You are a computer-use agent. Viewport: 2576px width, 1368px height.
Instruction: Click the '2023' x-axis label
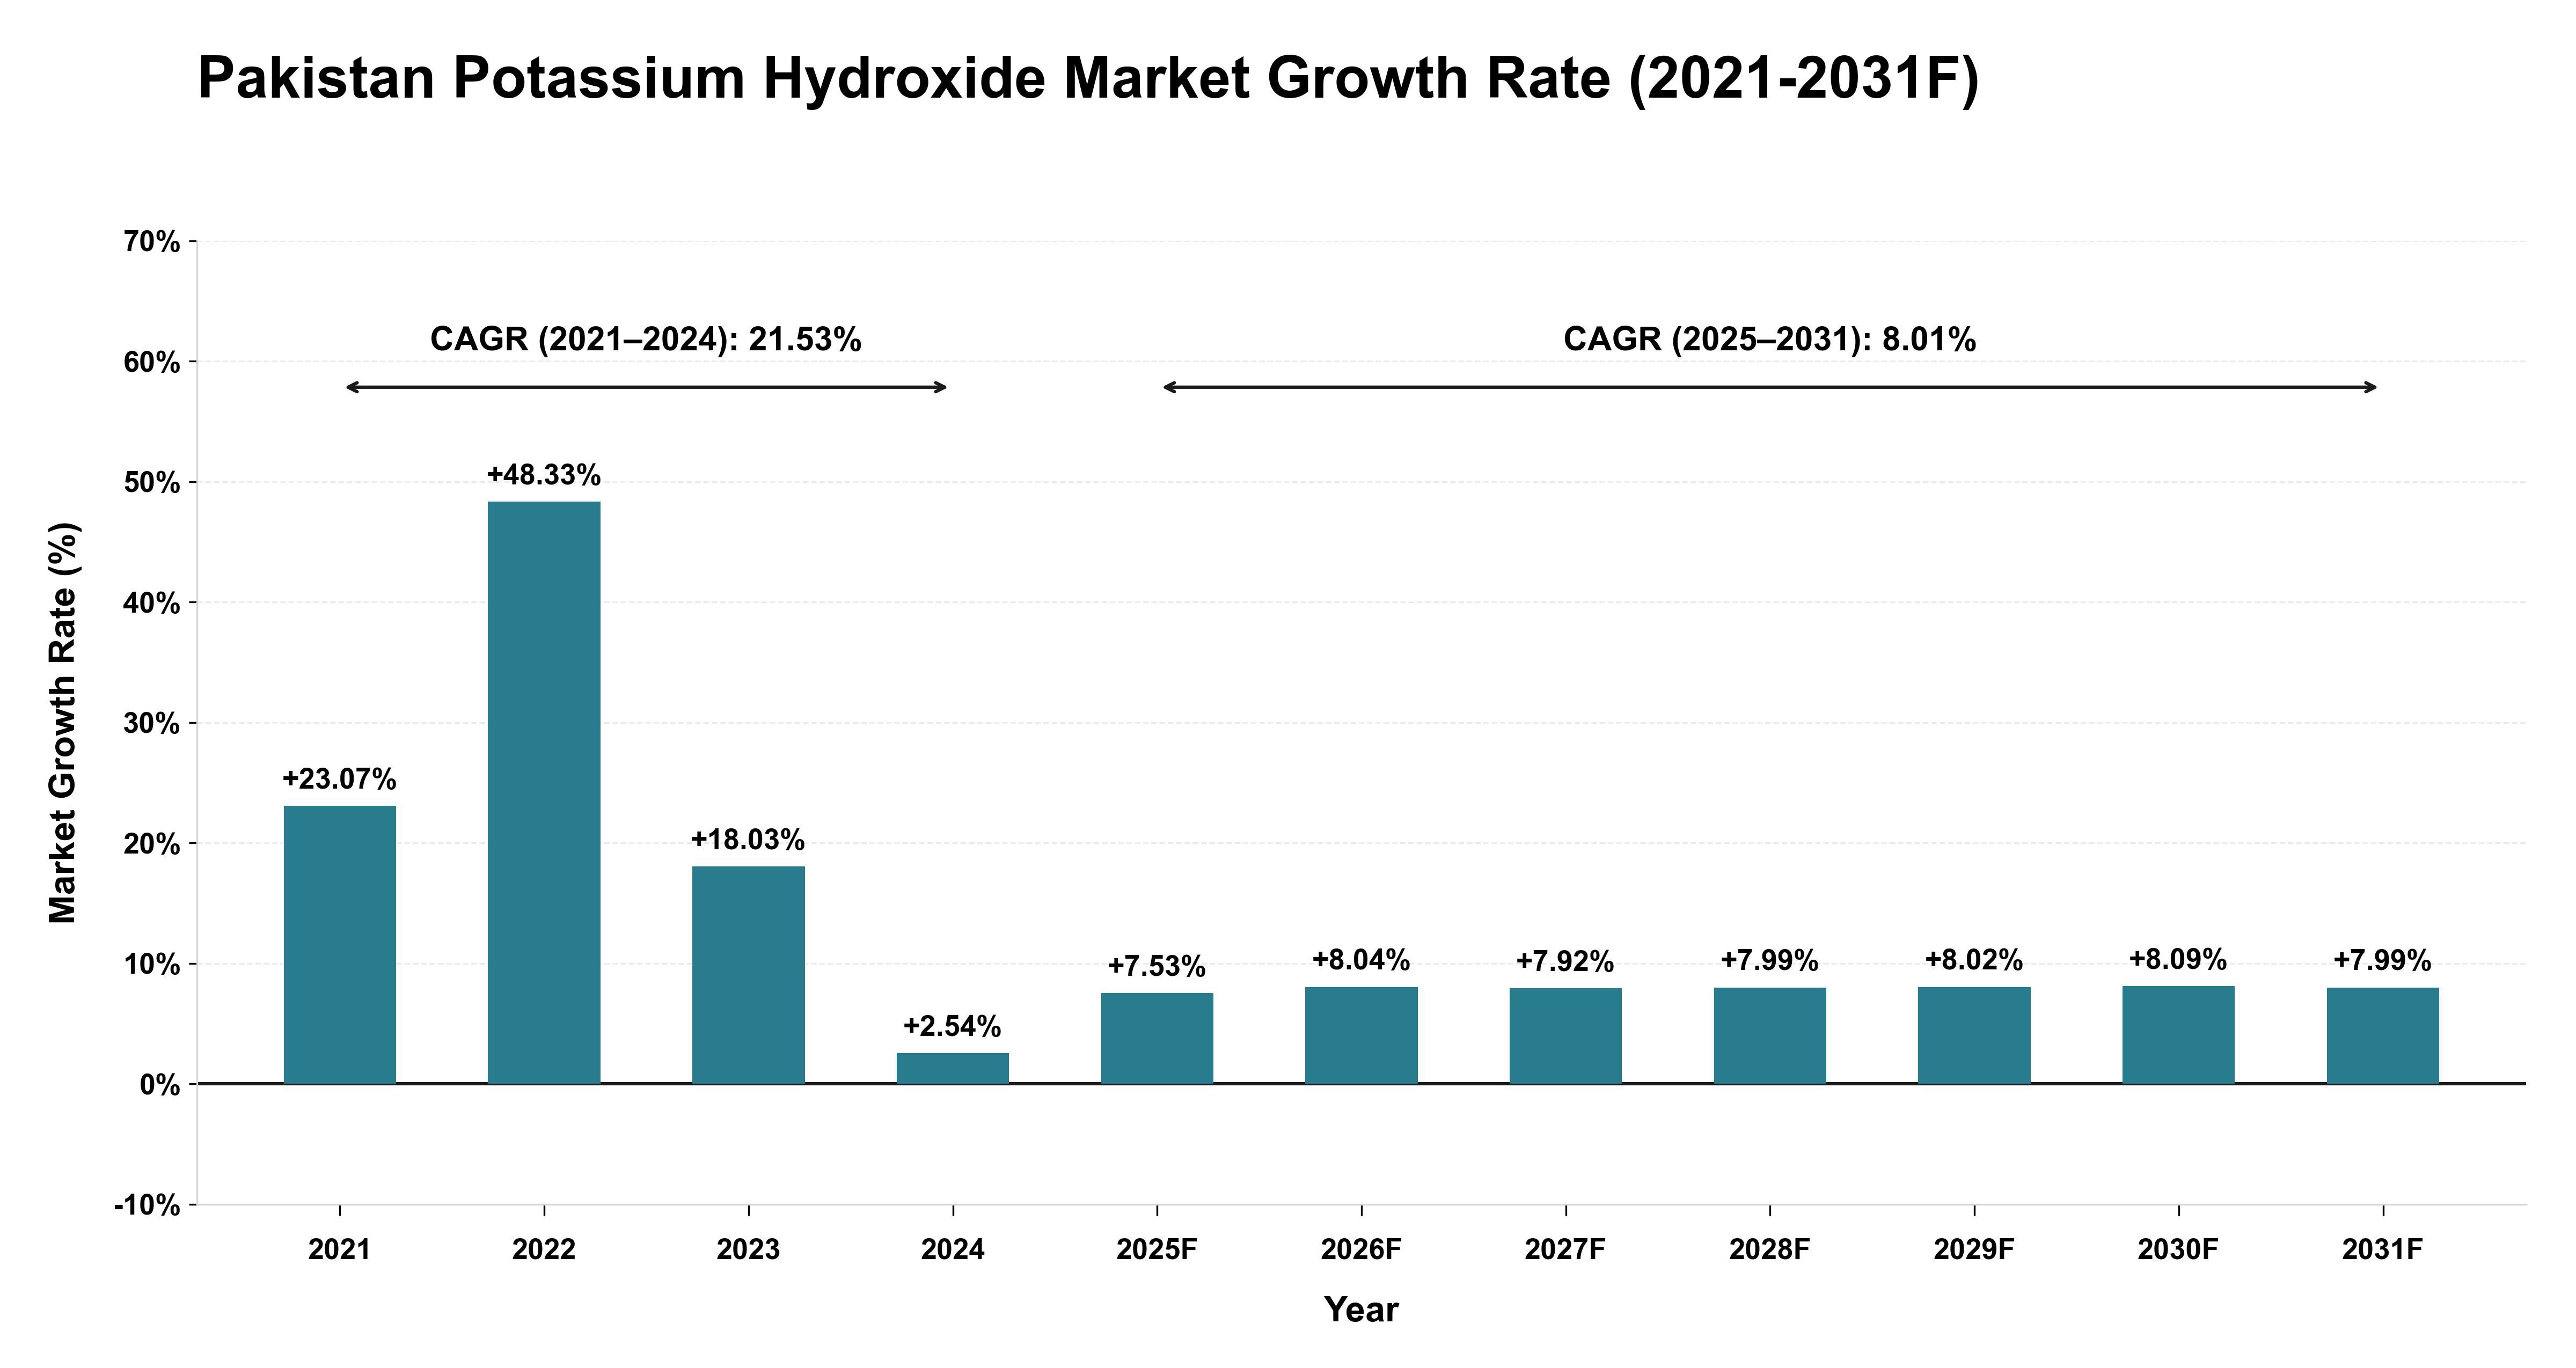748,1250
